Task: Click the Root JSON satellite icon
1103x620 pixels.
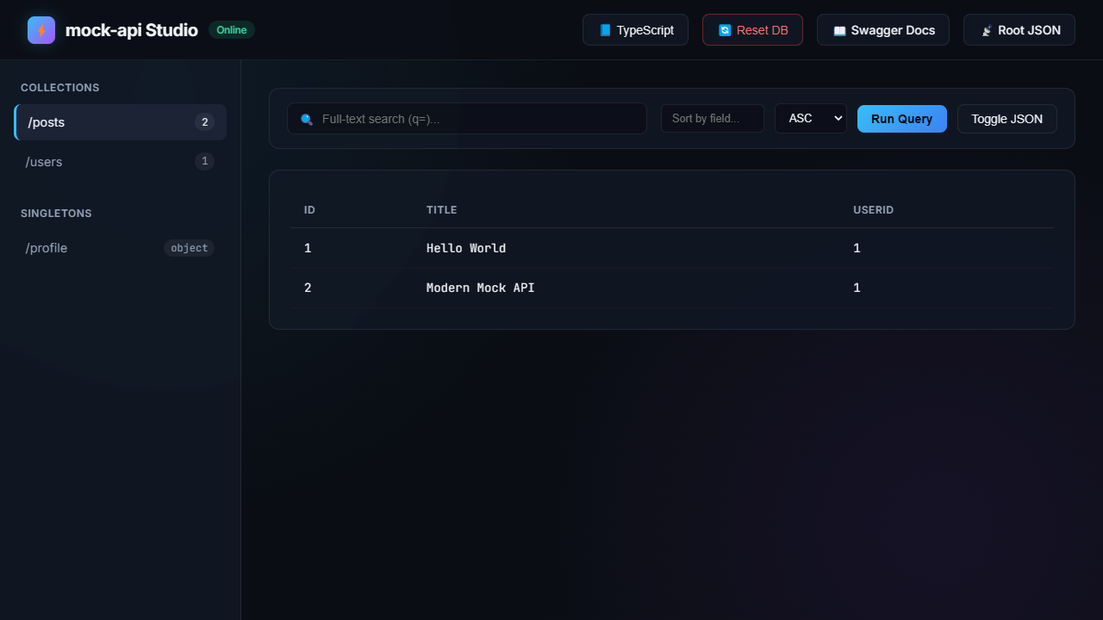Action: tap(986, 30)
